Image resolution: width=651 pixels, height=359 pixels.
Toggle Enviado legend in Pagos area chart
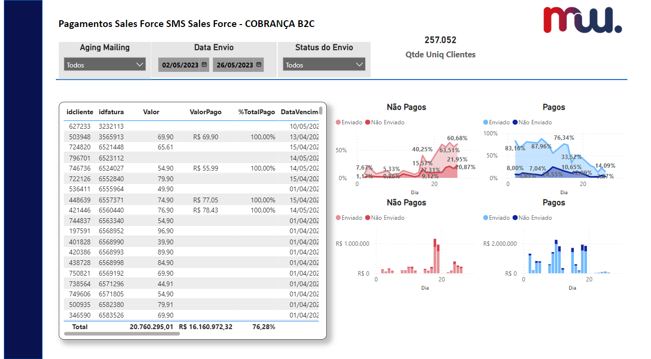tap(496, 122)
